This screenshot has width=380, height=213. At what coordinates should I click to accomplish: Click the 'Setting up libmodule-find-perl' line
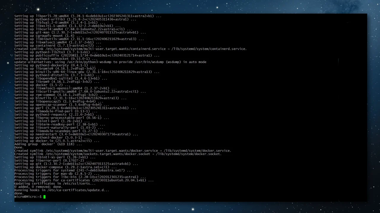(x=56, y=111)
